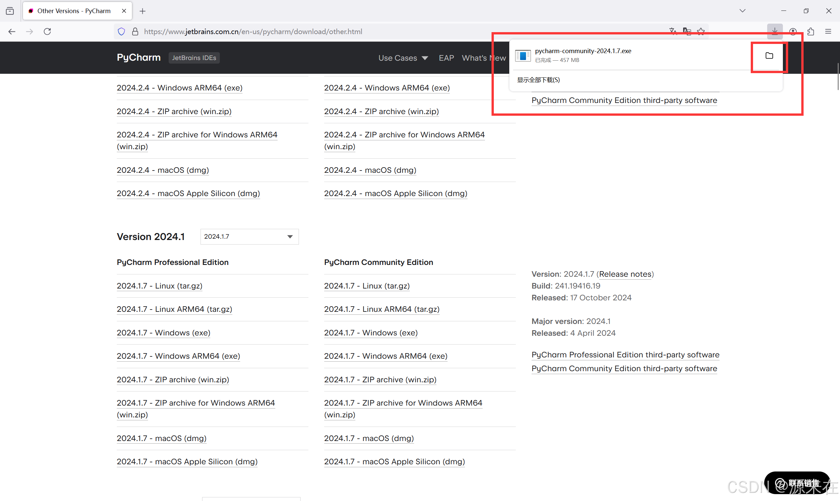The height and width of the screenshot is (501, 840).
Task: Download Community 2024.2.4 ZIP archive (win.zip)
Action: (x=381, y=111)
